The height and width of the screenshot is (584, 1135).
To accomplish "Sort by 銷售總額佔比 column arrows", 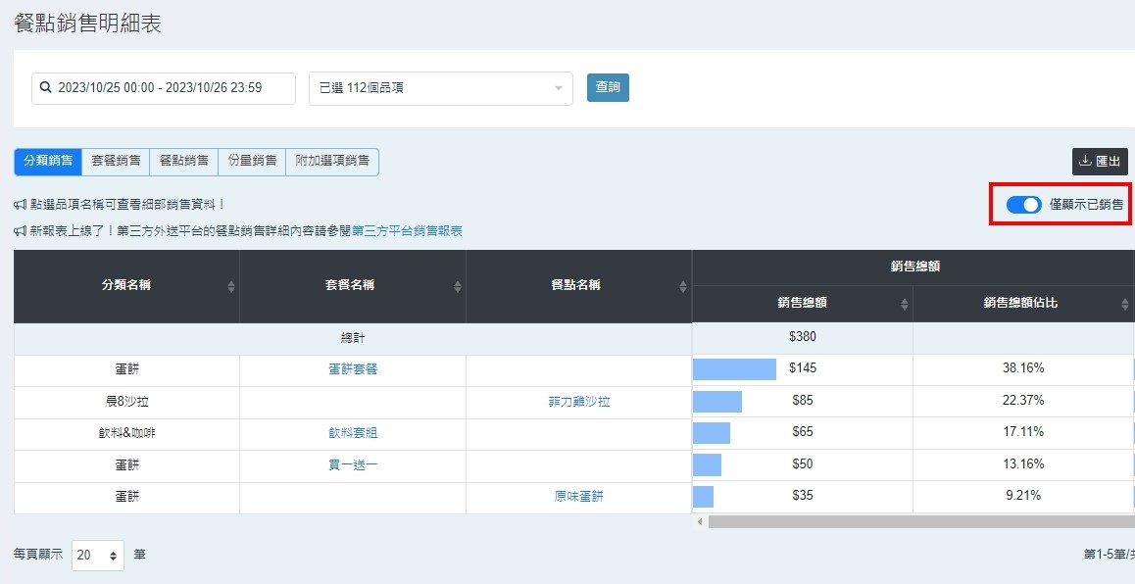I will [1124, 304].
